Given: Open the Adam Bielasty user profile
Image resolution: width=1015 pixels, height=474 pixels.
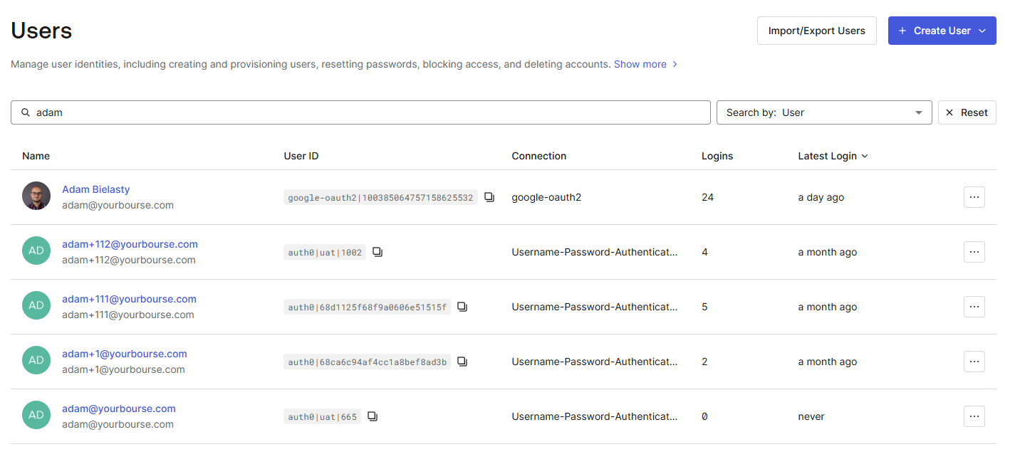Looking at the screenshot, I should [95, 189].
